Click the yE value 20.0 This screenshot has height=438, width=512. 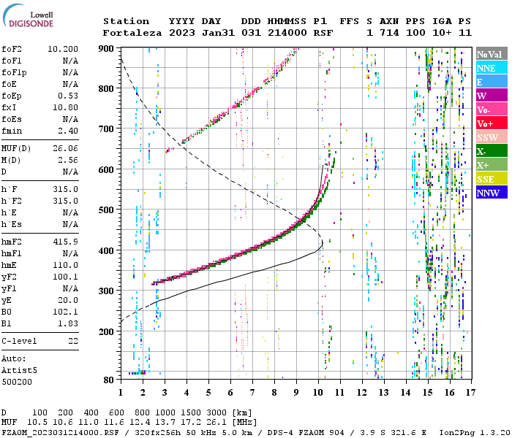68,301
